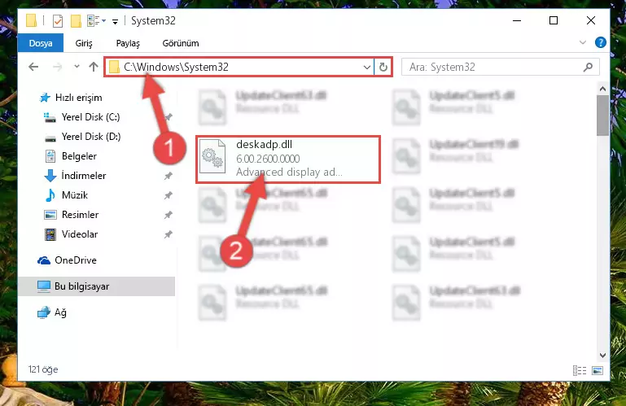Refresh the System32 folder view
This screenshot has width=626, height=406.
[x=383, y=67]
